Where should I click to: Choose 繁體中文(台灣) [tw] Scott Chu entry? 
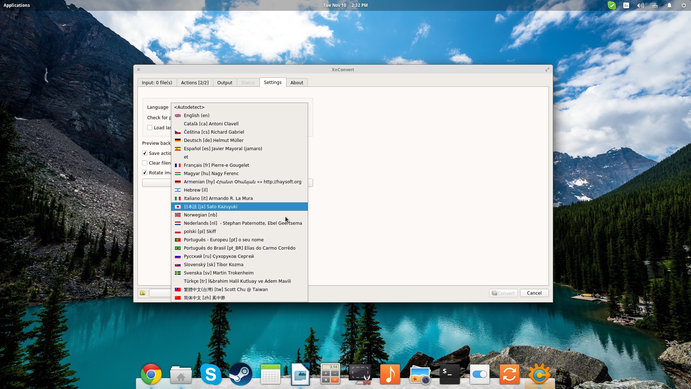click(239, 290)
